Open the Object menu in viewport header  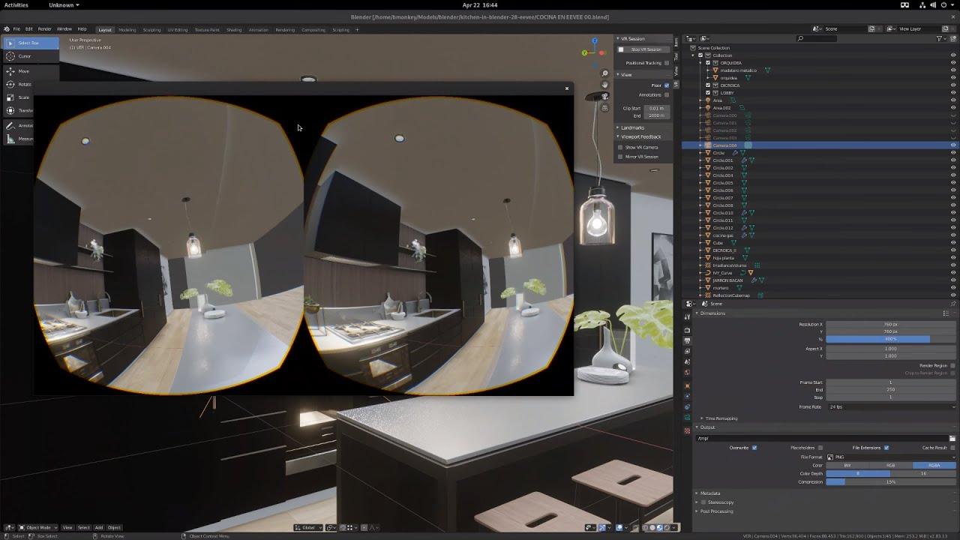tap(114, 527)
